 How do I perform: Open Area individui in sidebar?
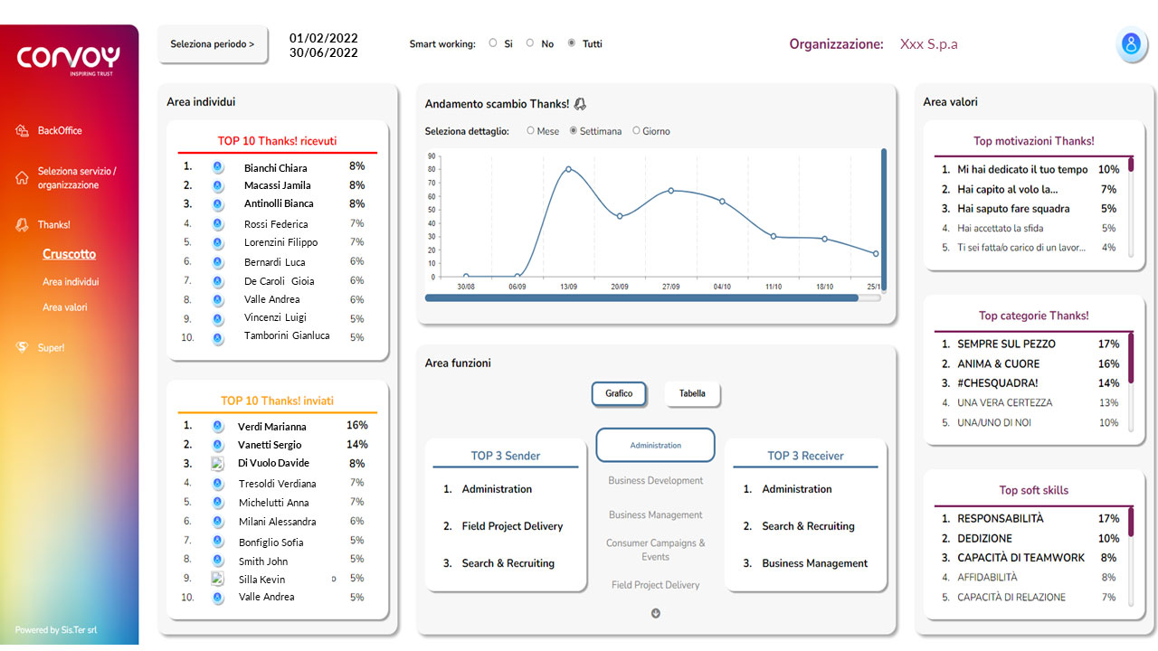[71, 282]
